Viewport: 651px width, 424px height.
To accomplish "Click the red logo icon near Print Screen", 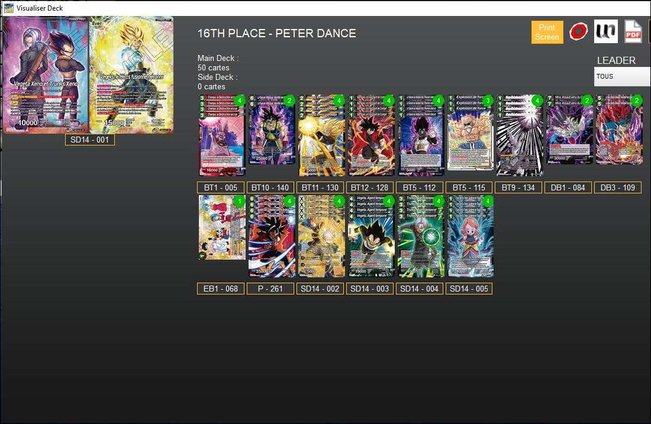I will tap(577, 31).
